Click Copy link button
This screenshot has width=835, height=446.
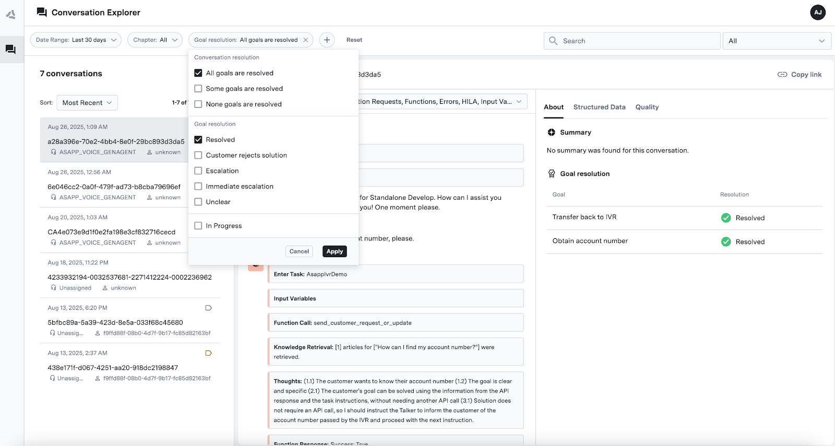pos(800,75)
